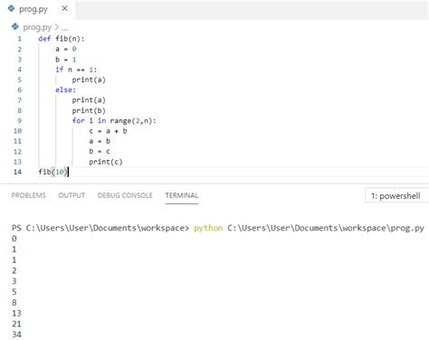The height and width of the screenshot is (340, 429).
Task: Click terminal output value 8
Action: (14, 303)
